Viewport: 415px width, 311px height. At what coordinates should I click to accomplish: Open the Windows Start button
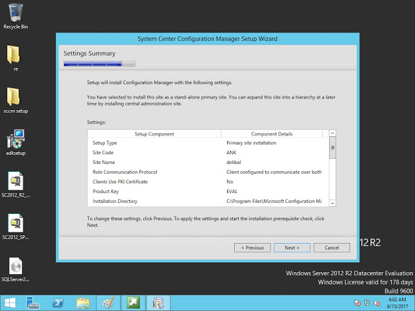pos(11,303)
